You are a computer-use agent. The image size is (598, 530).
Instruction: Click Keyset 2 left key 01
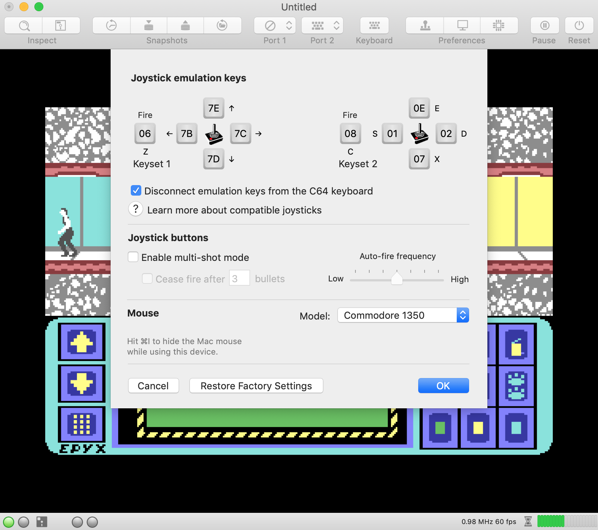[392, 134]
